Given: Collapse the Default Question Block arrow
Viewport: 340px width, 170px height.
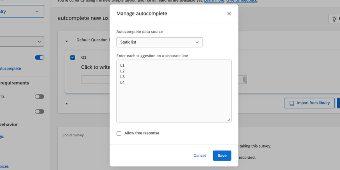Looking at the screenshot, I should 67,40.
